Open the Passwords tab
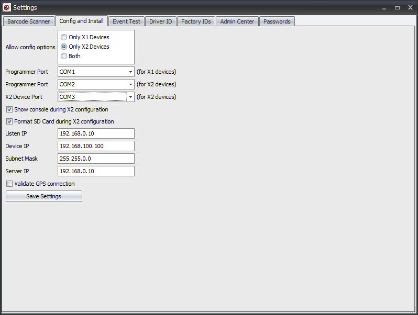The width and height of the screenshot is (418, 315). click(x=277, y=21)
